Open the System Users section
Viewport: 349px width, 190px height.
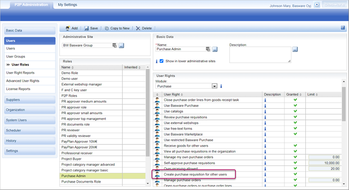click(30, 120)
